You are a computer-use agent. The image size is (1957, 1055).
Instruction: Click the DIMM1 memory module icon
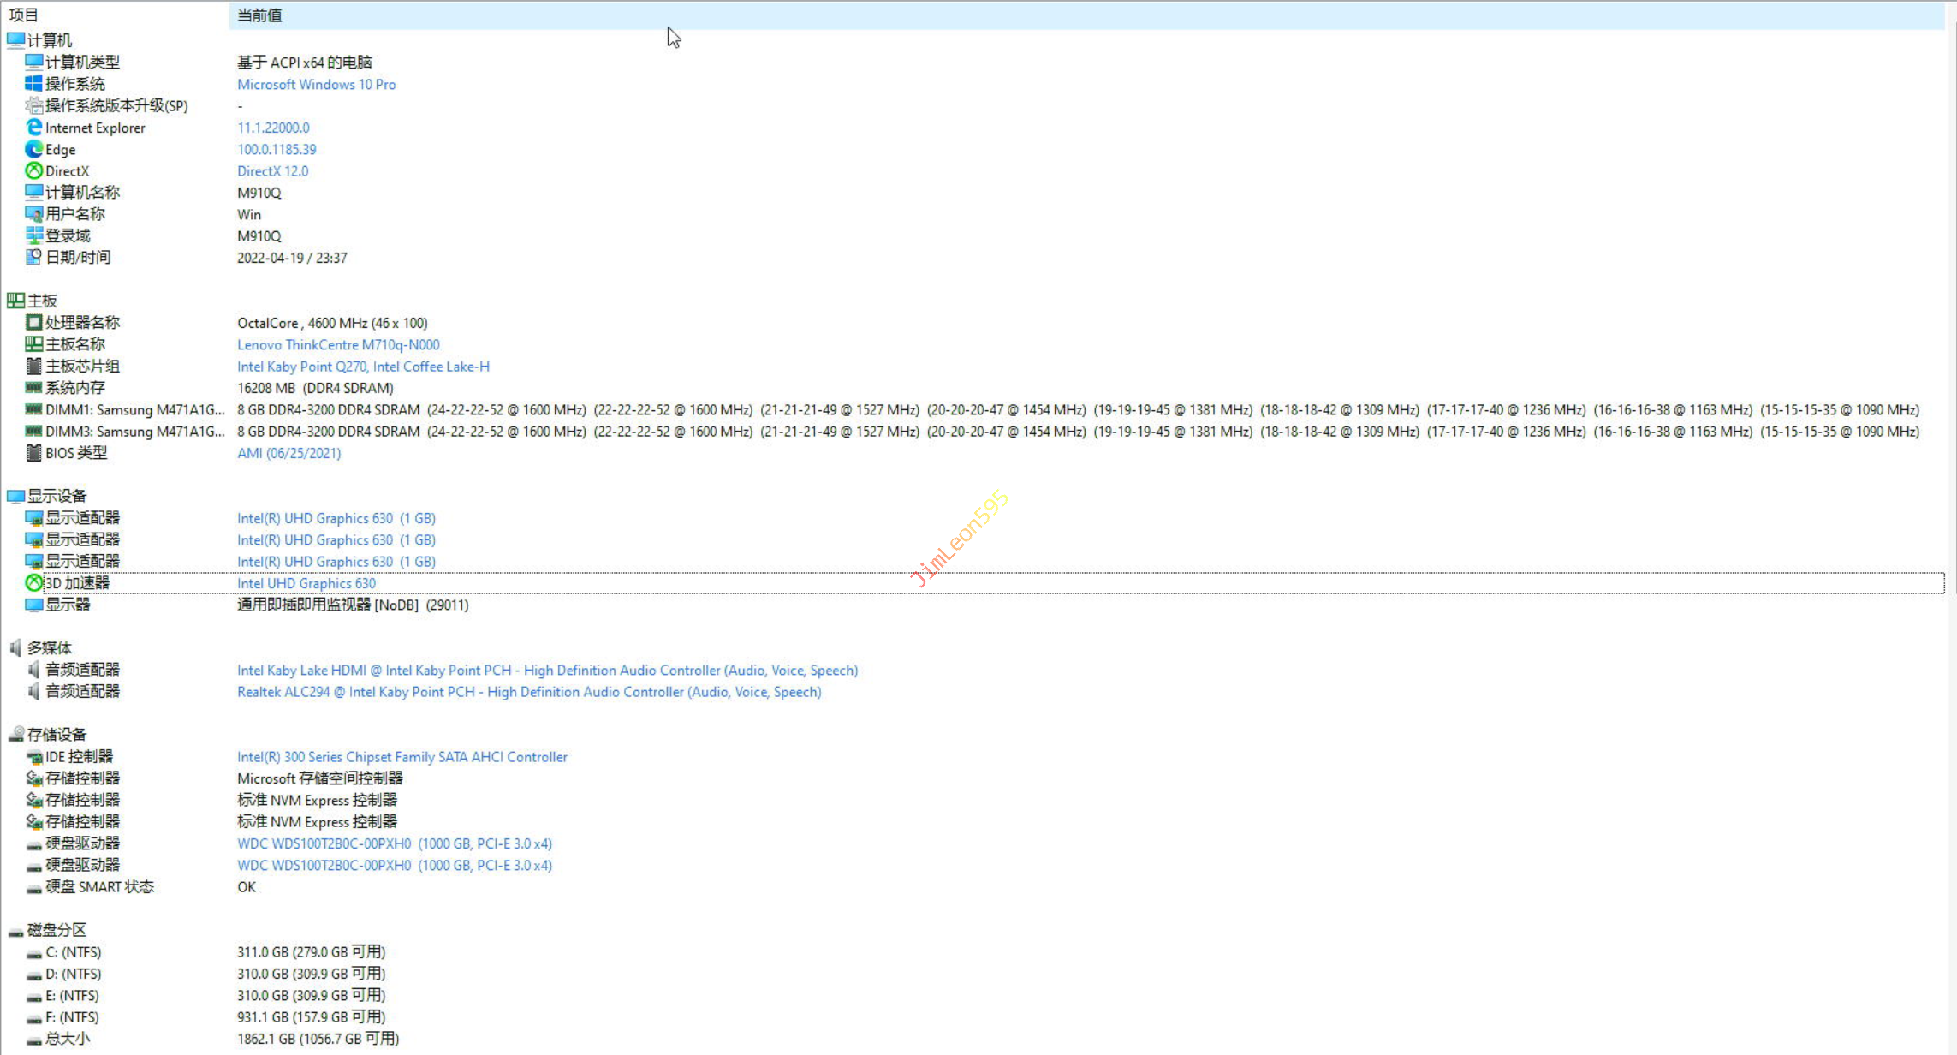click(x=33, y=409)
